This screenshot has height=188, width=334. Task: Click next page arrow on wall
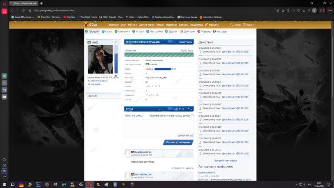click(x=191, y=109)
